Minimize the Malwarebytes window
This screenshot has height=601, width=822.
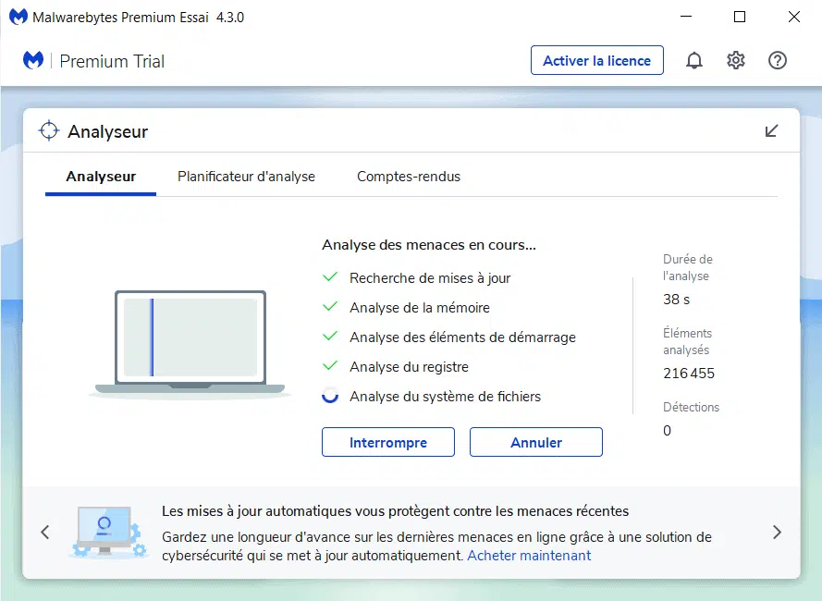686,17
